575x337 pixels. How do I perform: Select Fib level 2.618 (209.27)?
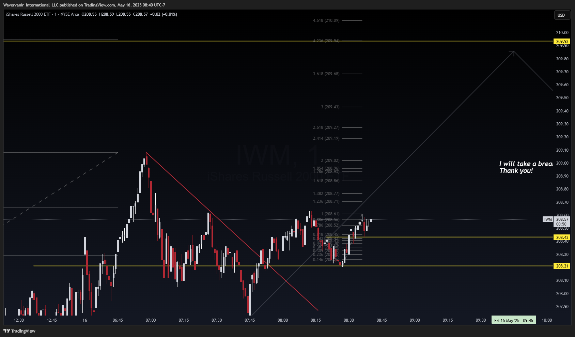326,127
